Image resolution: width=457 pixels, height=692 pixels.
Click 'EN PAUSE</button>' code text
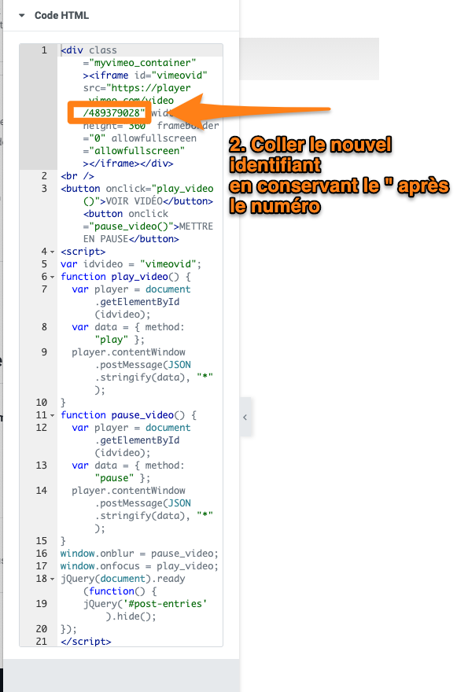(131, 239)
